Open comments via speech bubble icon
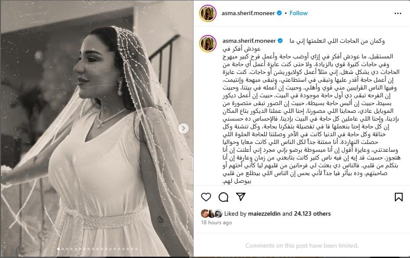Screen dimensions: 410x258 (x=223, y=197)
